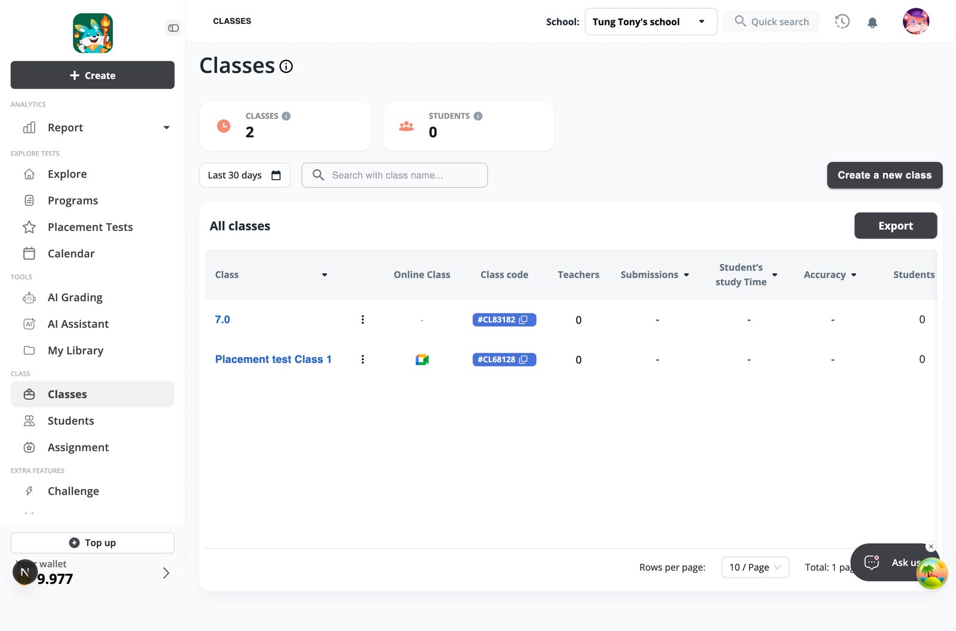956x631 pixels.
Task: Export all classes
Action: tap(896, 226)
